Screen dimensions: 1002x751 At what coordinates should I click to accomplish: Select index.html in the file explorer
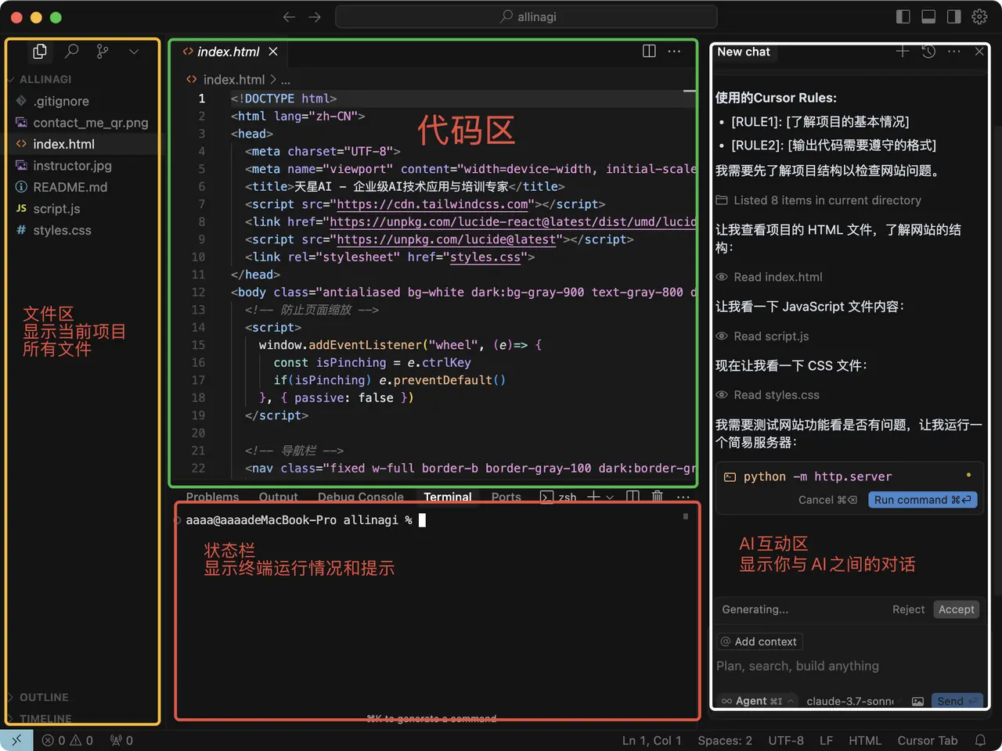point(63,144)
